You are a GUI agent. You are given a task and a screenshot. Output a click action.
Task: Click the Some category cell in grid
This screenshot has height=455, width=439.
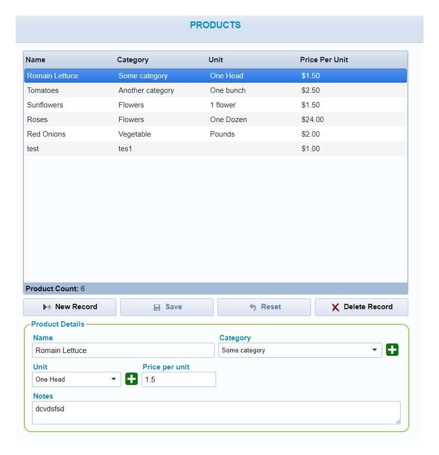click(x=143, y=76)
